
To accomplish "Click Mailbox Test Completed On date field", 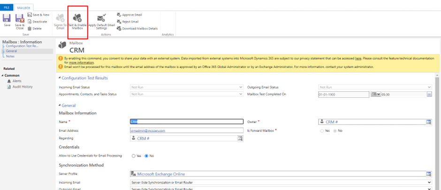I will 344,95.
